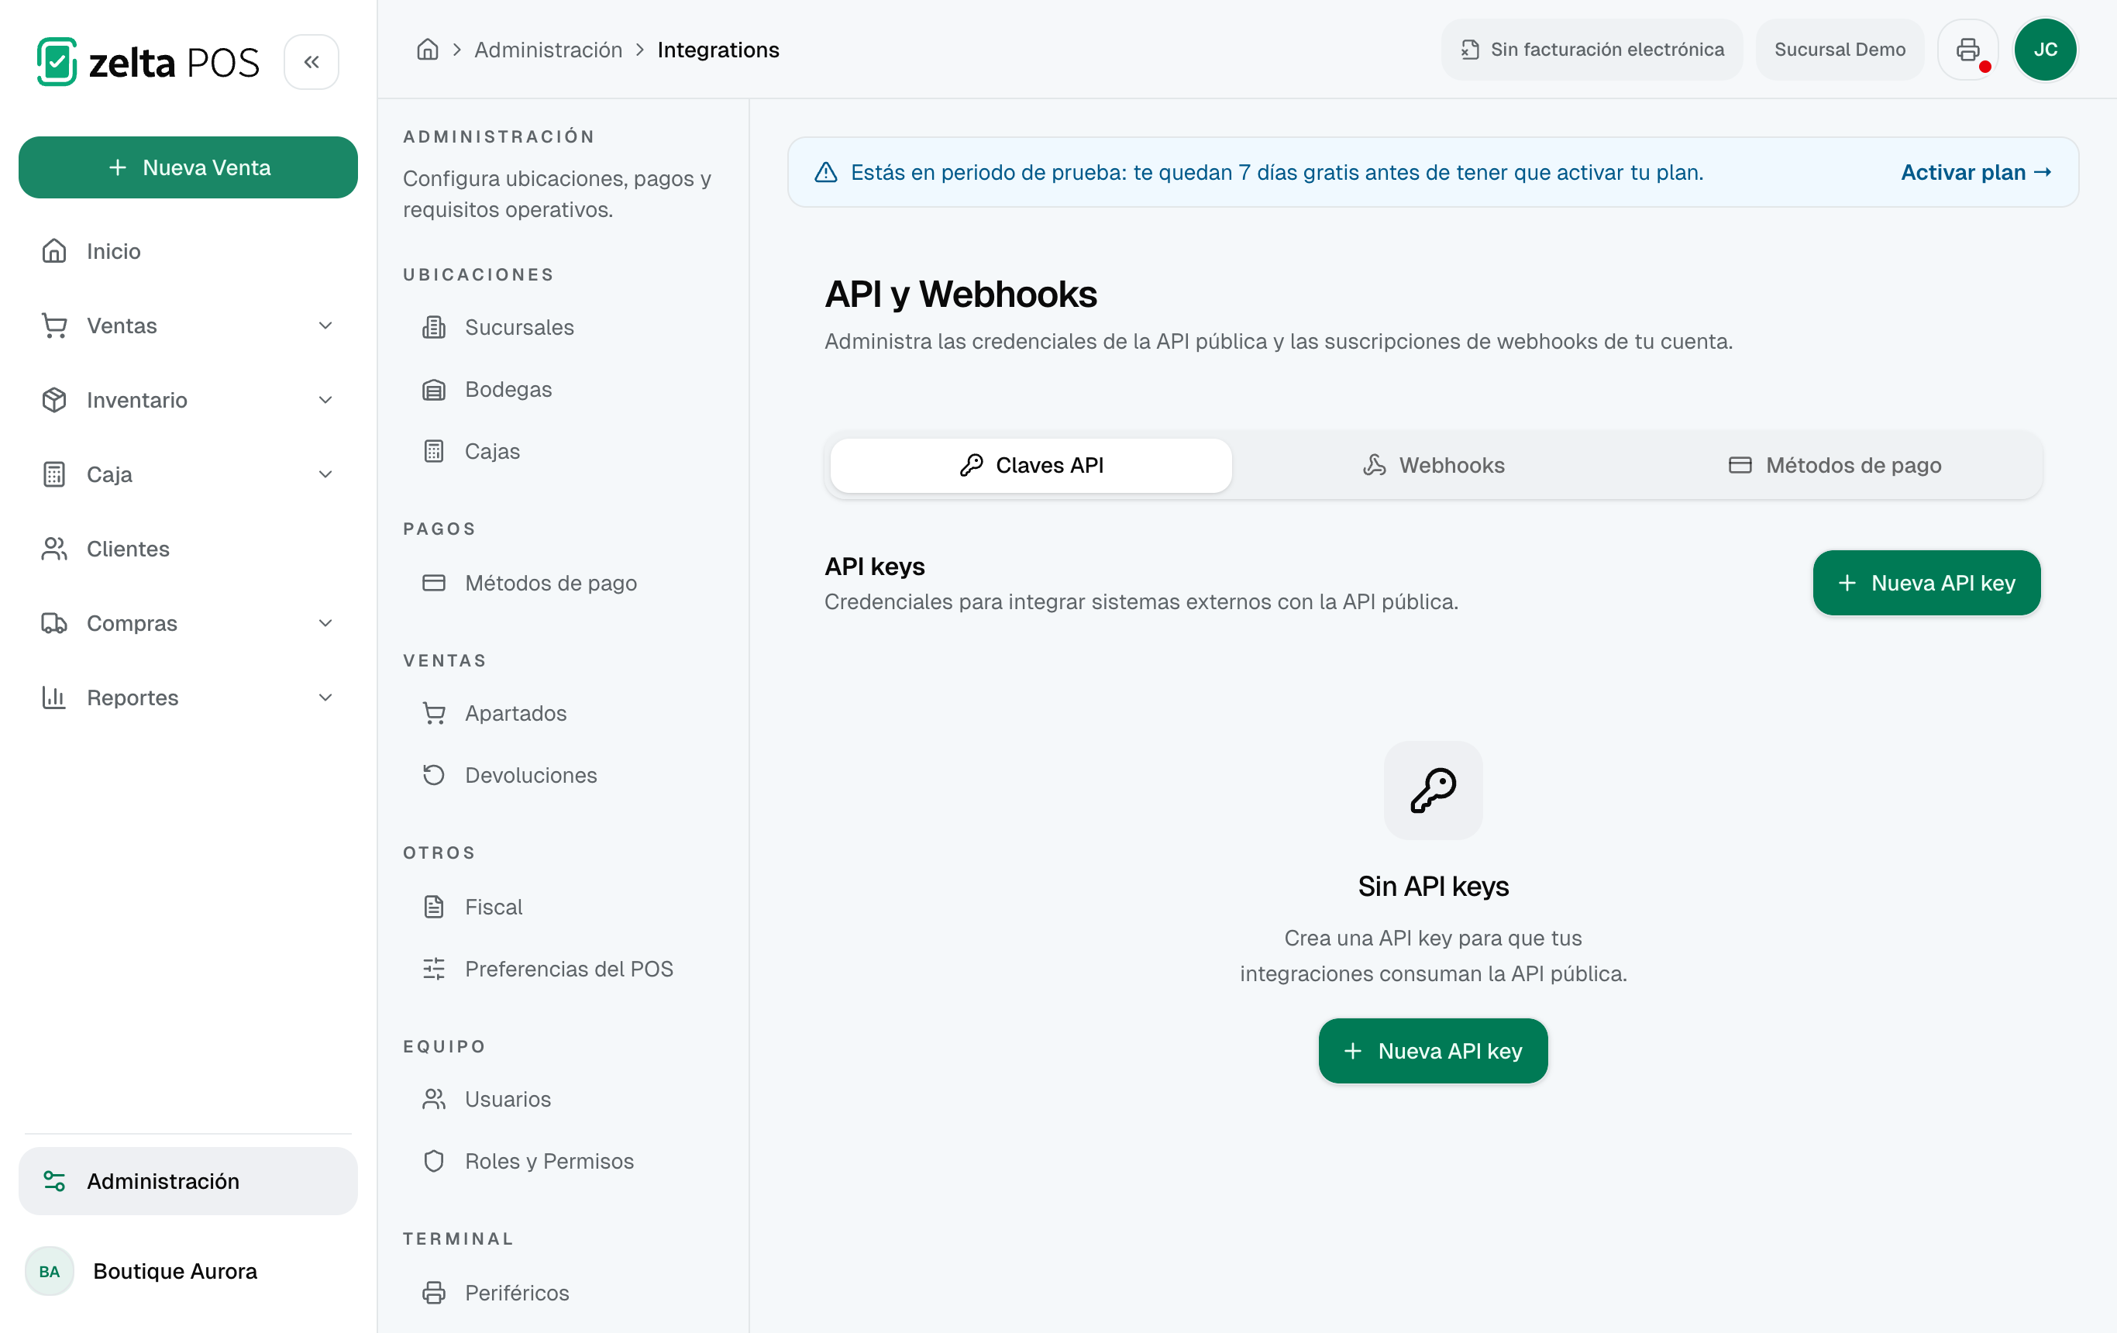Screen dimensions: 2117x1333
Task: Click the zelta POS logo
Action: tap(148, 61)
